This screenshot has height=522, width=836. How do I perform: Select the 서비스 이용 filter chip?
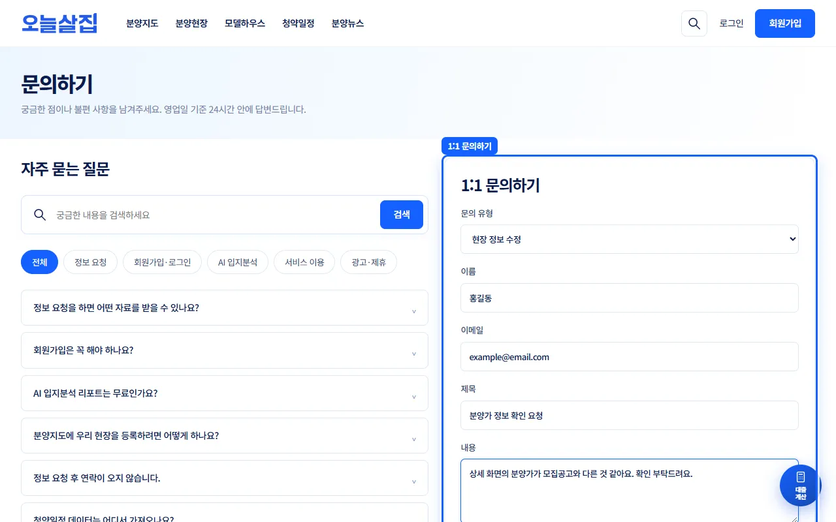[x=304, y=262]
